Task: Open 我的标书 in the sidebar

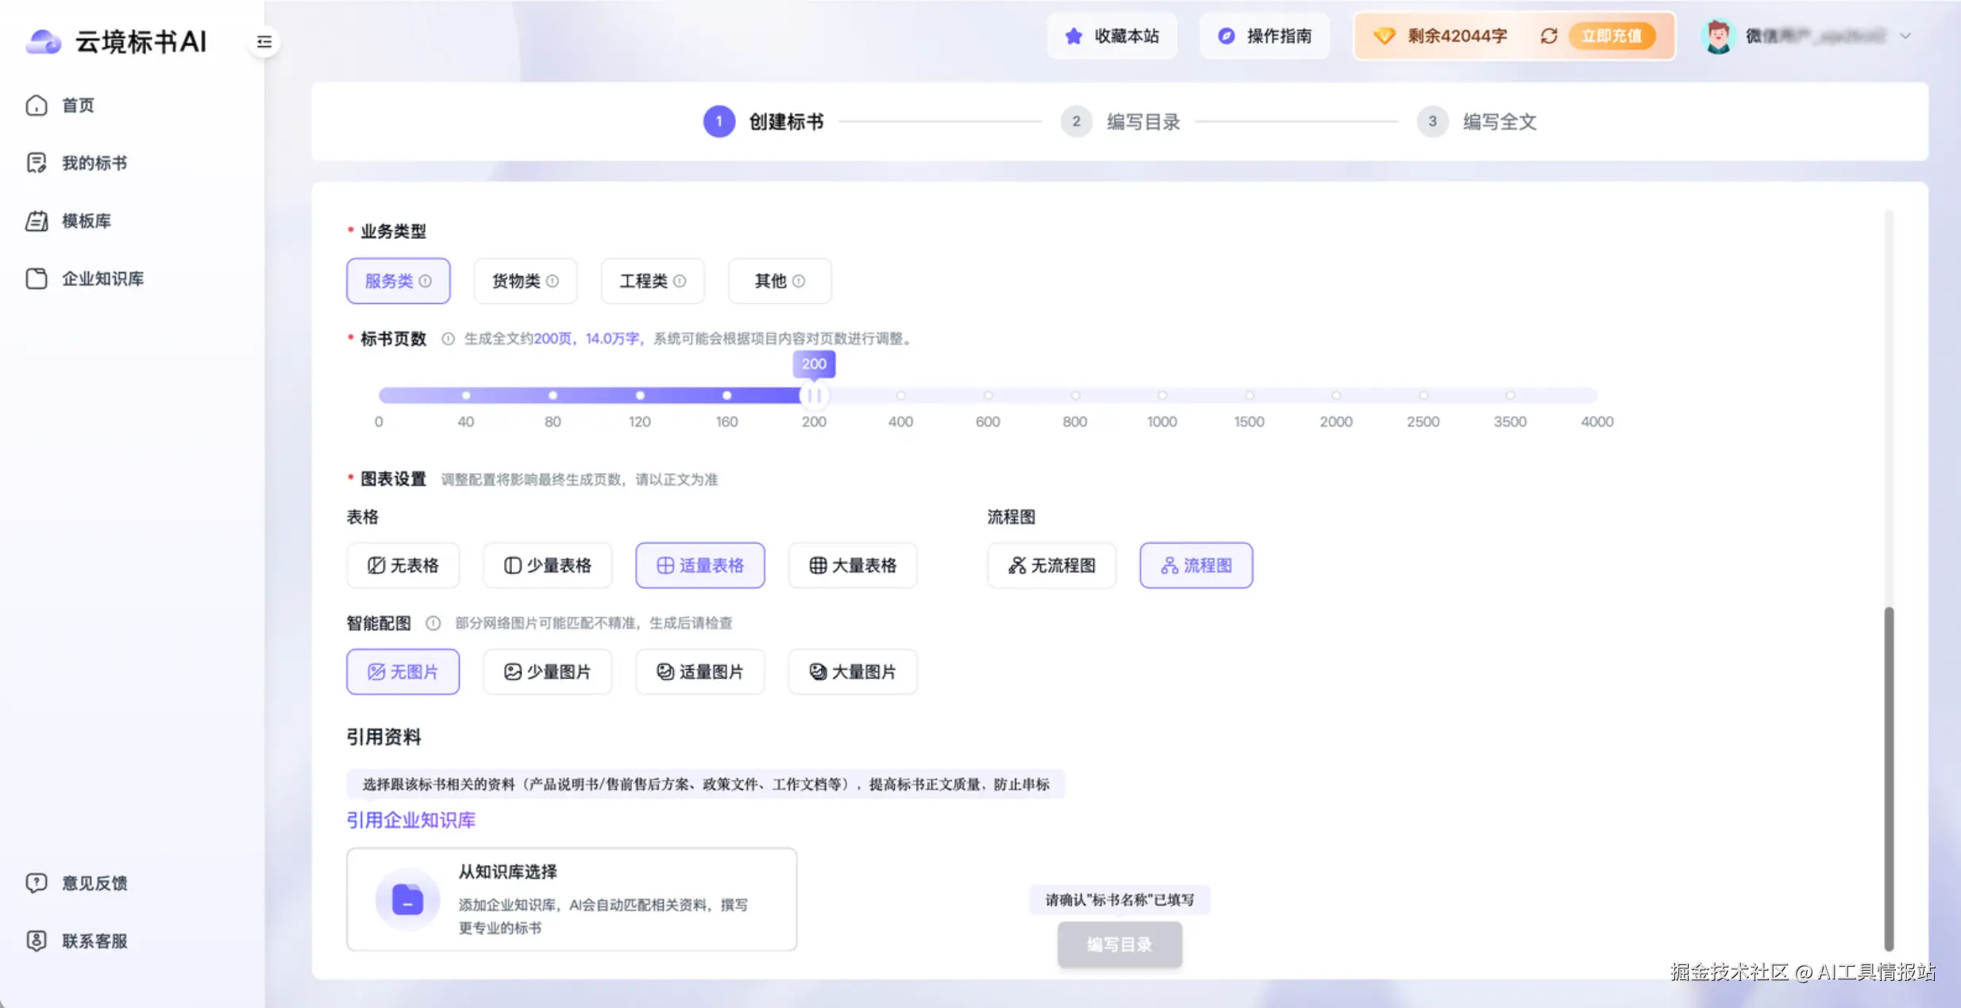Action: pos(94,163)
